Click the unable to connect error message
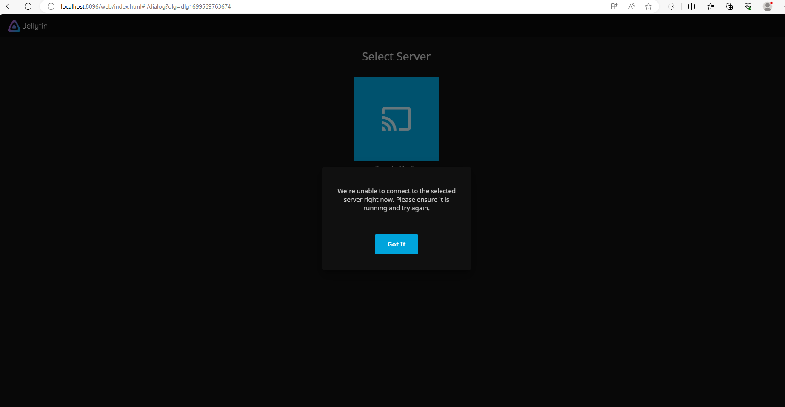The height and width of the screenshot is (407, 785). point(396,199)
